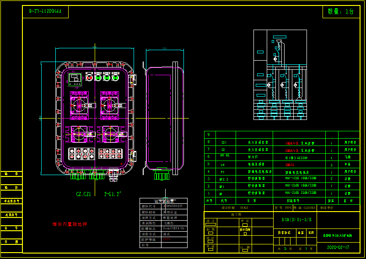
Task: Select the '2-G1.2"' gland label
Action: pos(113,194)
